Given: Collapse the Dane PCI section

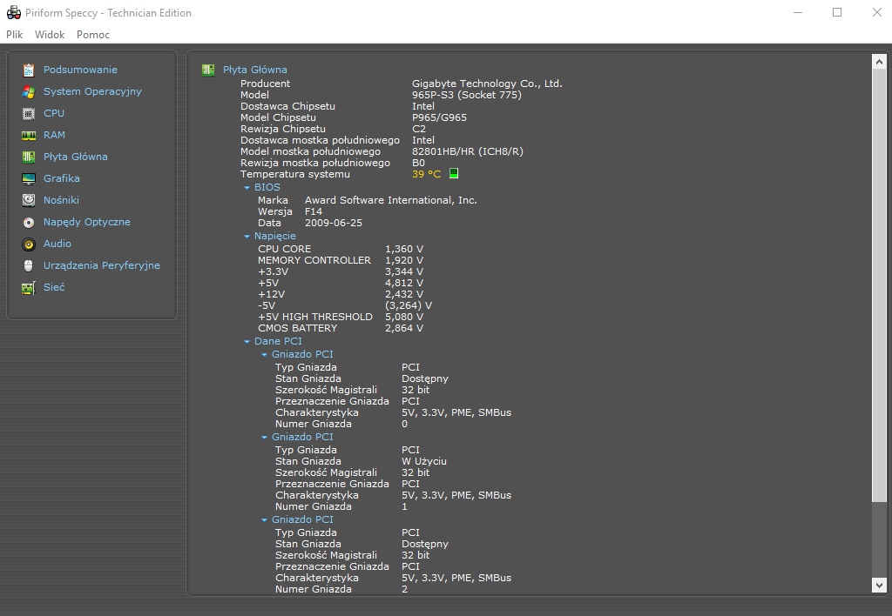Looking at the screenshot, I should coord(247,342).
